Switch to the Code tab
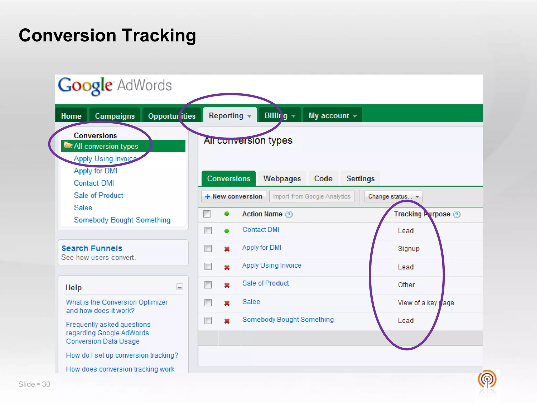Screen dimensions: 537x403 point(323,179)
